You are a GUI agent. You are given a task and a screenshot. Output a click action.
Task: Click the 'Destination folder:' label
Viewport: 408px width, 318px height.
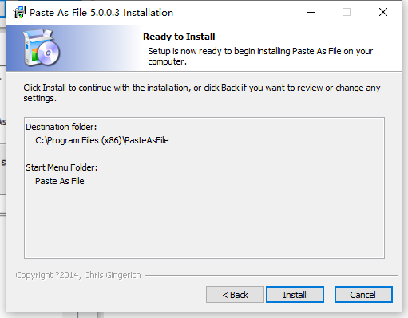click(x=61, y=127)
